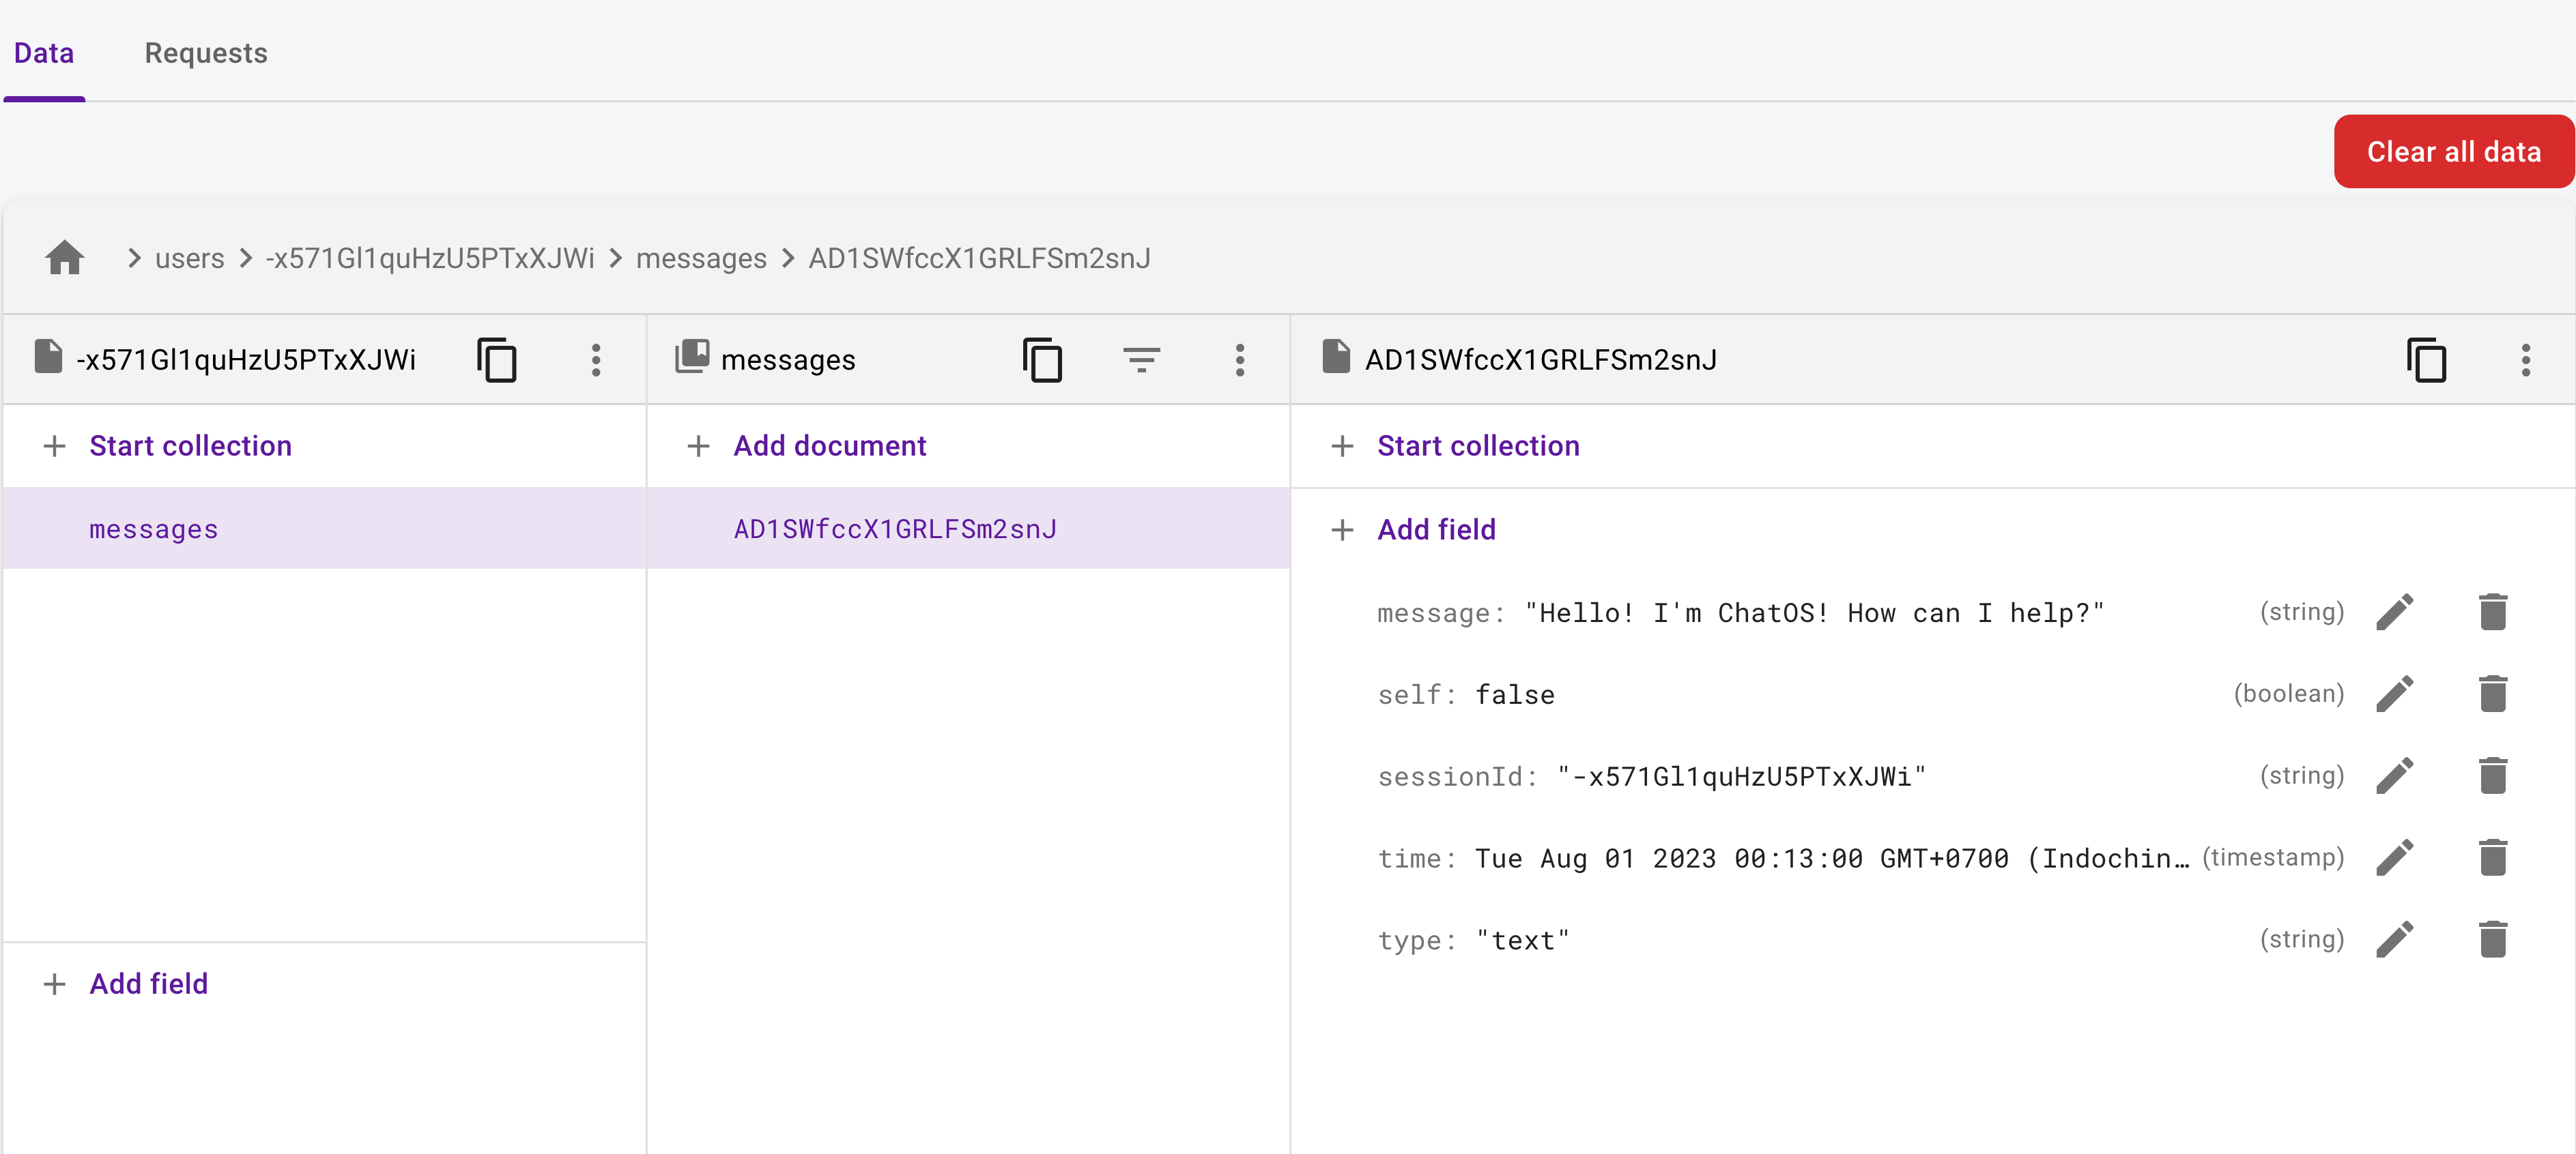Edit the sessionId field
Screen dimensions: 2576x1154
coord(2395,776)
